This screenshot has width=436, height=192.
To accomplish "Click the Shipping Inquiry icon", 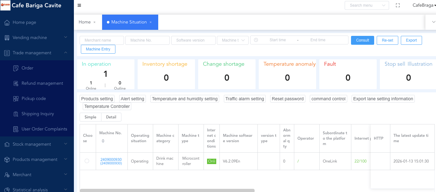I will click(16, 114).
